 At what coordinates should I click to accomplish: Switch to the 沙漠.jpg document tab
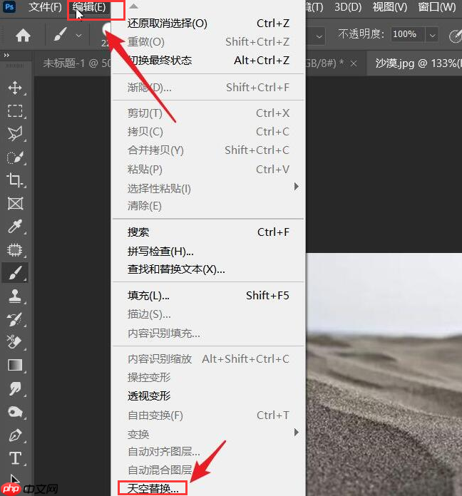417,63
